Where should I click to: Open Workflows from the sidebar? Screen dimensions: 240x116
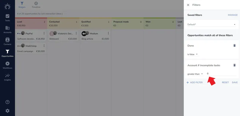click(7, 65)
